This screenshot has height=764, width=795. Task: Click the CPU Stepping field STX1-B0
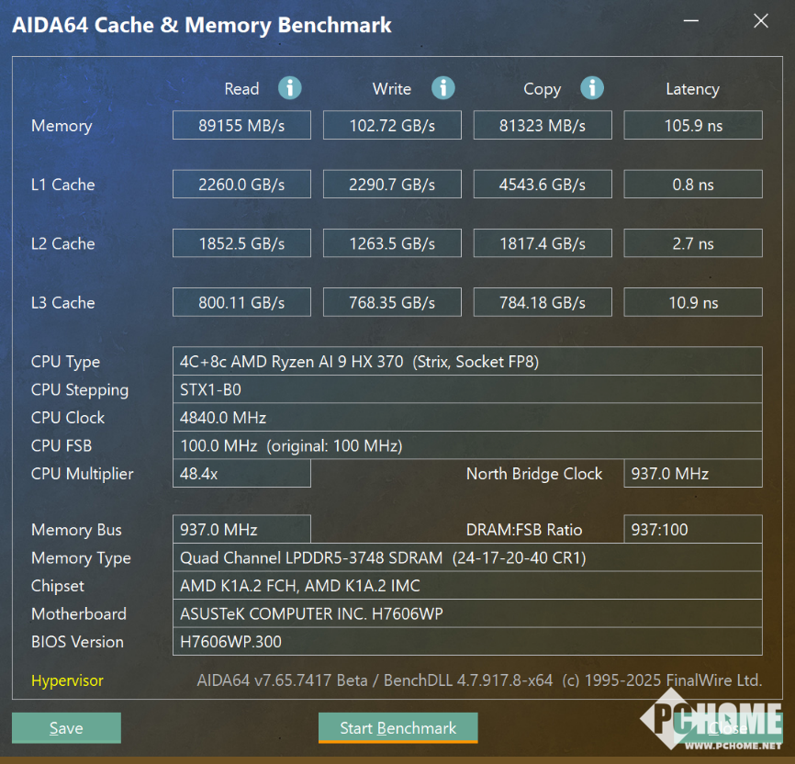[x=467, y=389]
